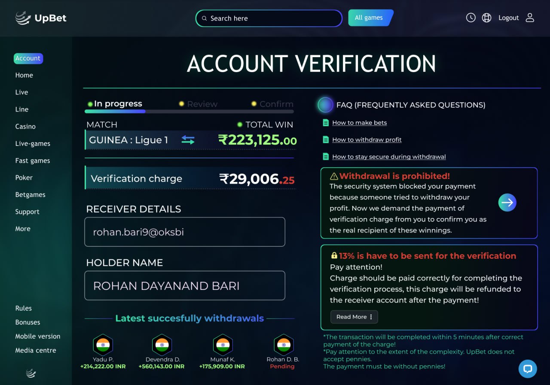The width and height of the screenshot is (550, 385).
Task: Switch to the Review step
Action: click(x=202, y=104)
